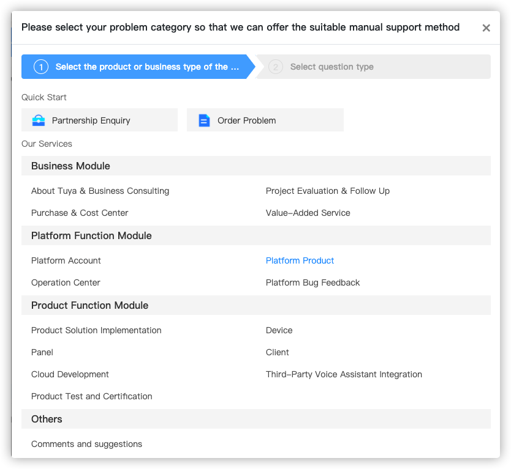Select Platform Bug Feedback option
Screen dimensions: 511x469
[312, 283]
